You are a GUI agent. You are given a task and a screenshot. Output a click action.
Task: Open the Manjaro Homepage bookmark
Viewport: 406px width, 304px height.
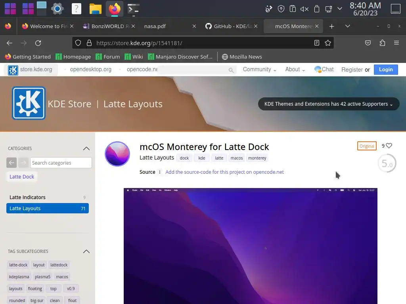(73, 57)
